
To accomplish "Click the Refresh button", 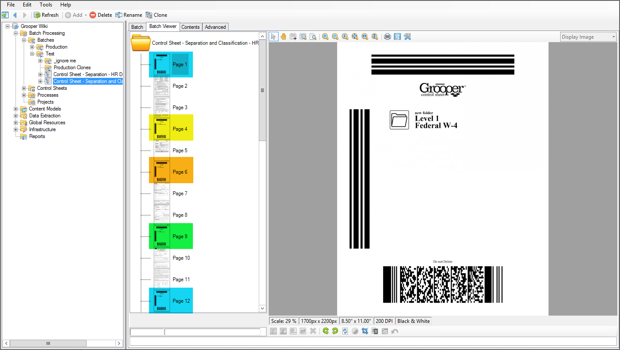I will [x=46, y=15].
